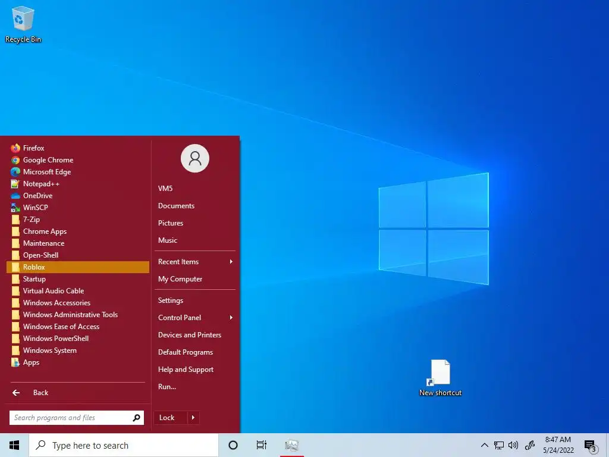This screenshot has height=457, width=609.
Task: Expand the Open-Shell folder
Action: pyautogui.click(x=78, y=255)
